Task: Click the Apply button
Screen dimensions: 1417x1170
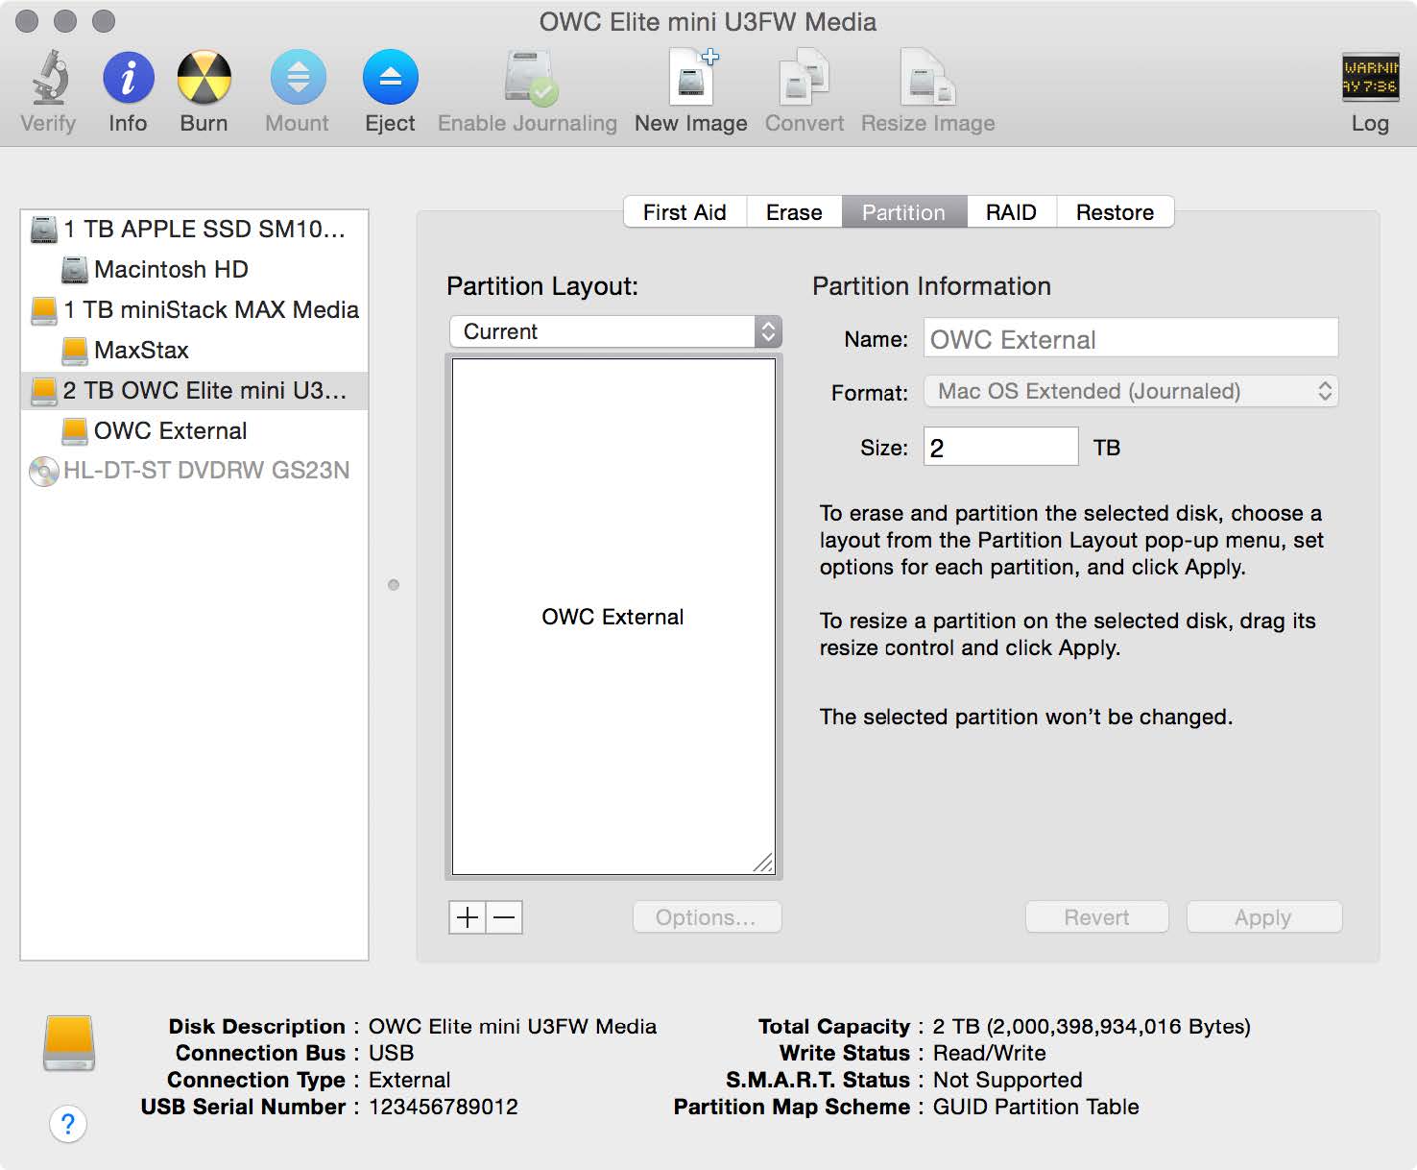Action: [x=1262, y=916]
